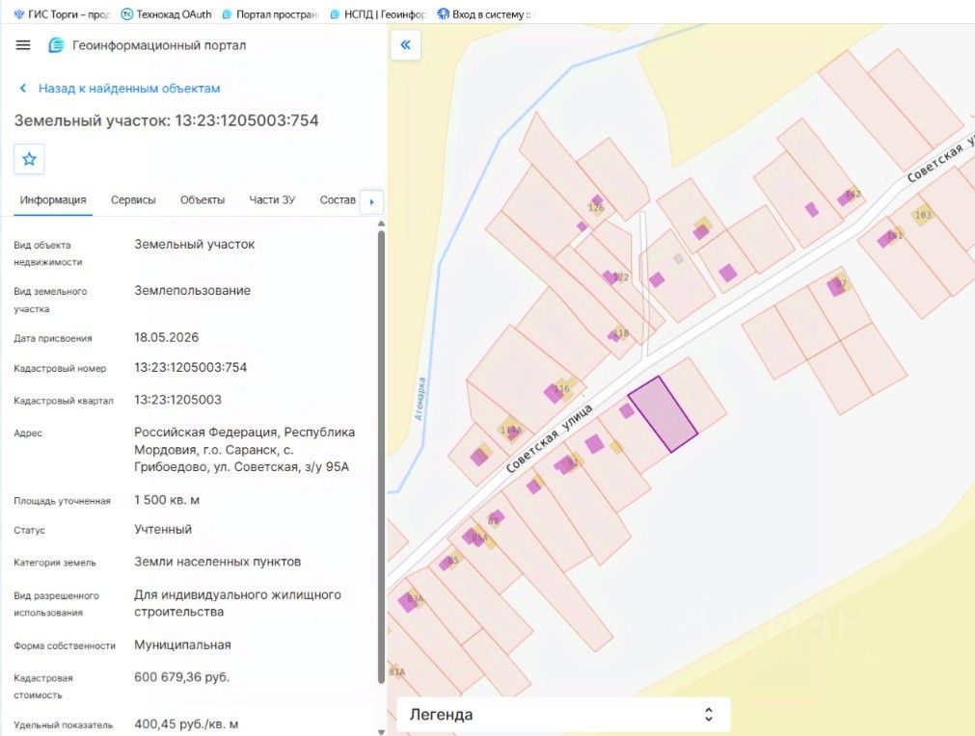Click the Геоинформационный портал logo icon
The width and height of the screenshot is (975, 736).
[57, 45]
